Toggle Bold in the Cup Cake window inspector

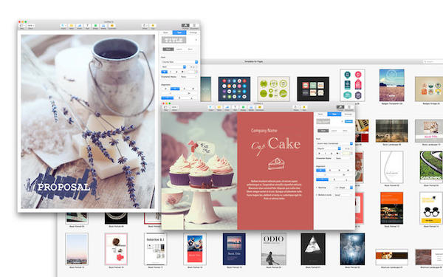point(319,154)
